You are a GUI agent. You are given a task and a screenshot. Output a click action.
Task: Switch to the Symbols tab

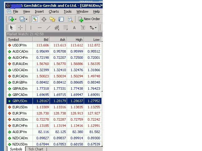16,149
